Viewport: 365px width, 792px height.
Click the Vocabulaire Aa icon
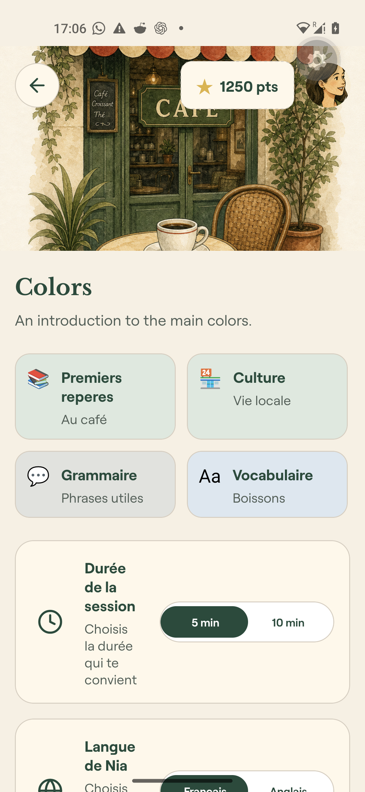210,477
